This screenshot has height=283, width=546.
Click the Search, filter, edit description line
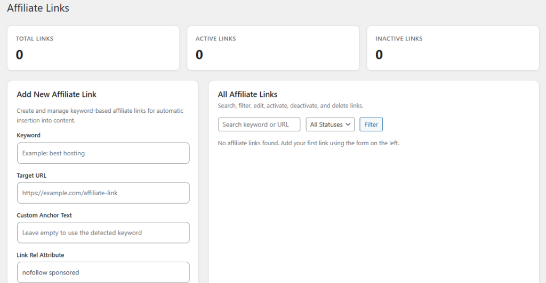pyautogui.click(x=291, y=106)
